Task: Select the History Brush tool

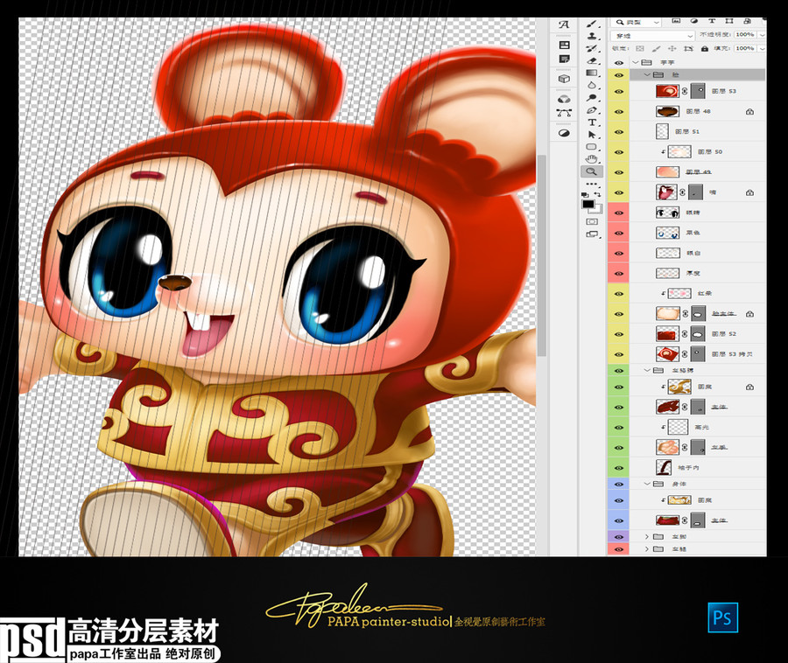Action: point(592,48)
